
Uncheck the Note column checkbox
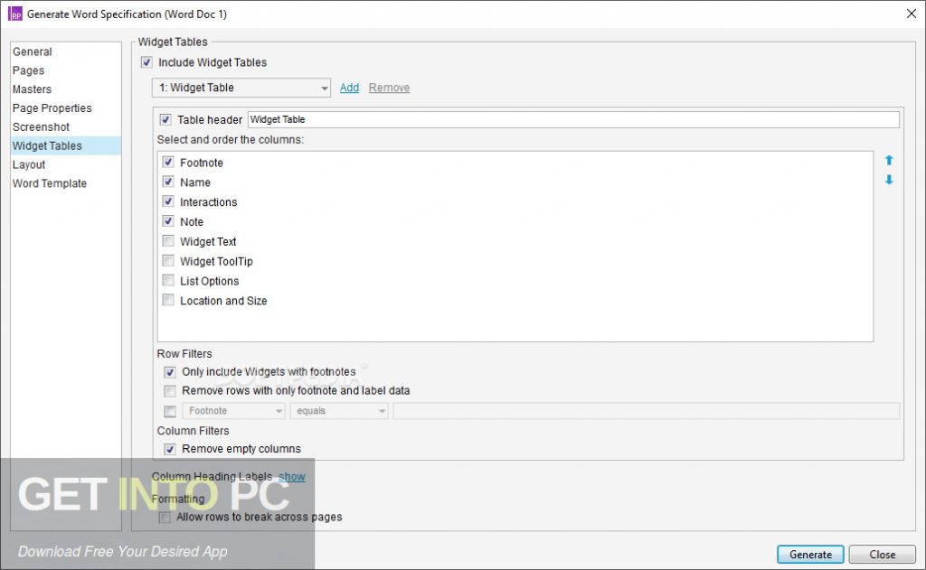pyautogui.click(x=168, y=221)
